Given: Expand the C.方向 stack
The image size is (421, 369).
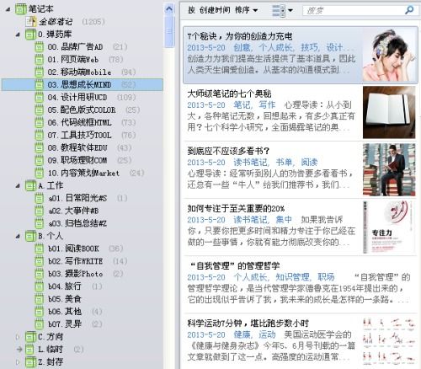Looking at the screenshot, I should pos(18,337).
